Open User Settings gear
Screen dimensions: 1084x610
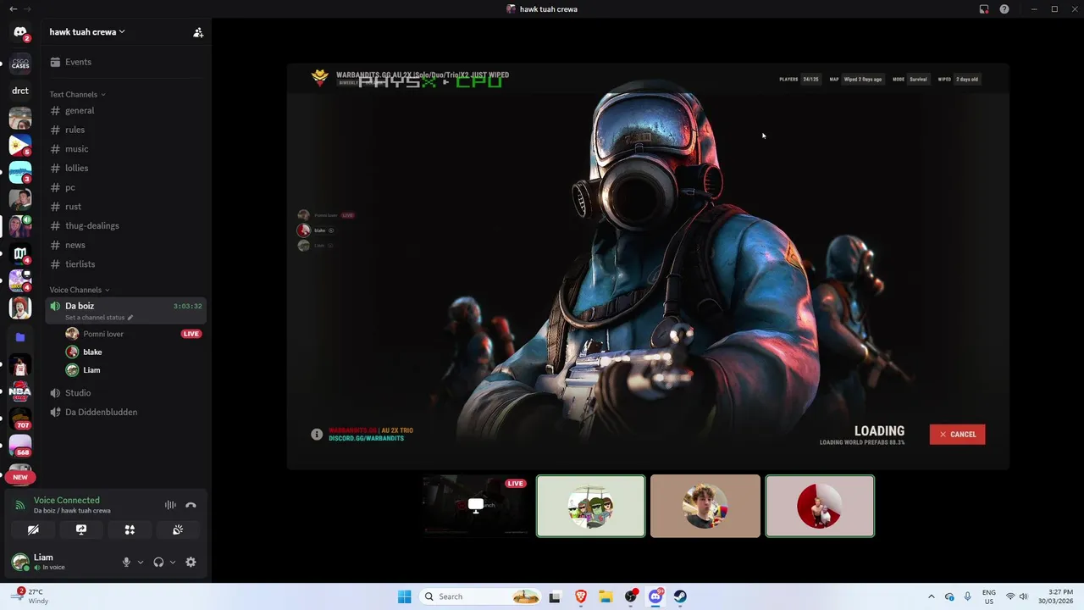[191, 562]
